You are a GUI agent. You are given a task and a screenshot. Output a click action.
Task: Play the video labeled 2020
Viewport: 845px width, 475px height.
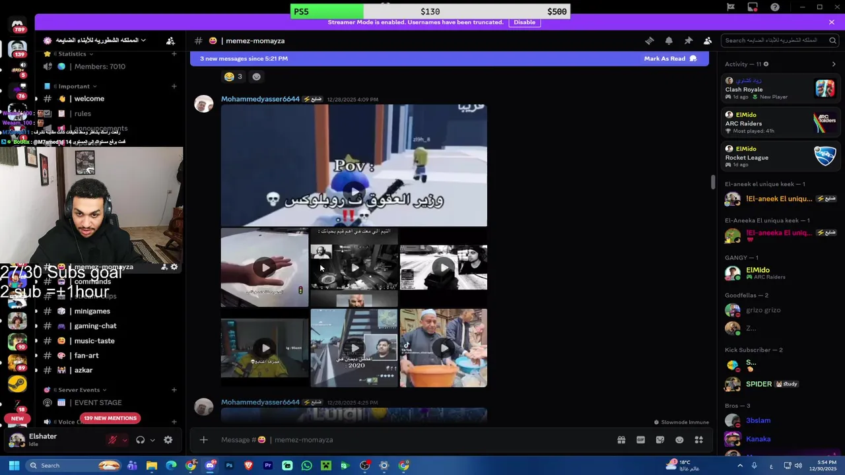click(355, 348)
